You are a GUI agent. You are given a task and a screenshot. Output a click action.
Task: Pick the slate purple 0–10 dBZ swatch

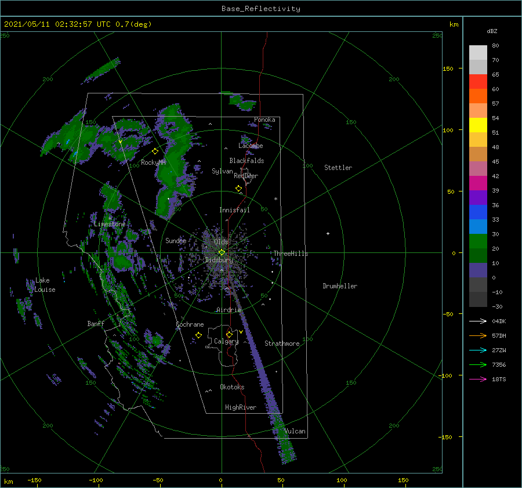pyautogui.click(x=478, y=270)
